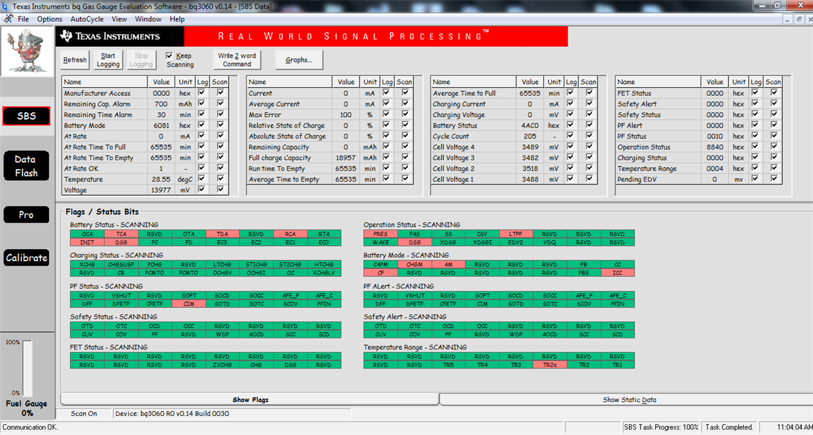Click the TR2a flag in Temperature Range
813x435 pixels.
click(550, 364)
